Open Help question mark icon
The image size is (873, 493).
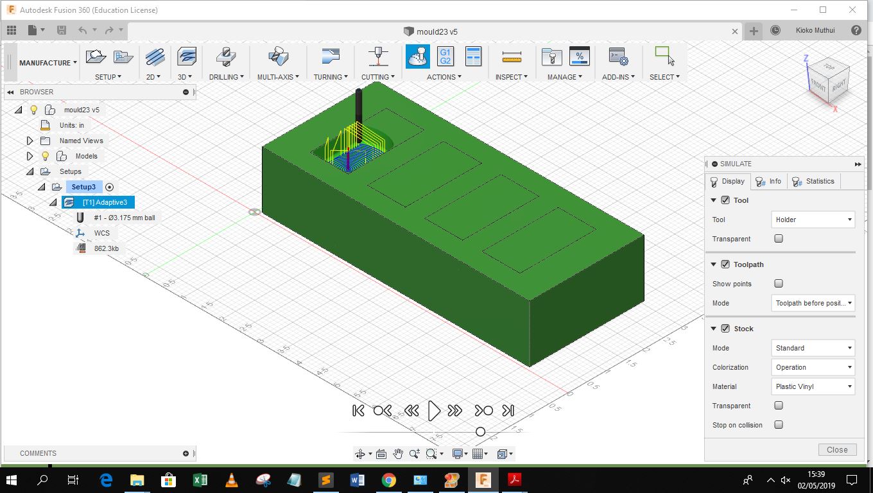coord(856,30)
